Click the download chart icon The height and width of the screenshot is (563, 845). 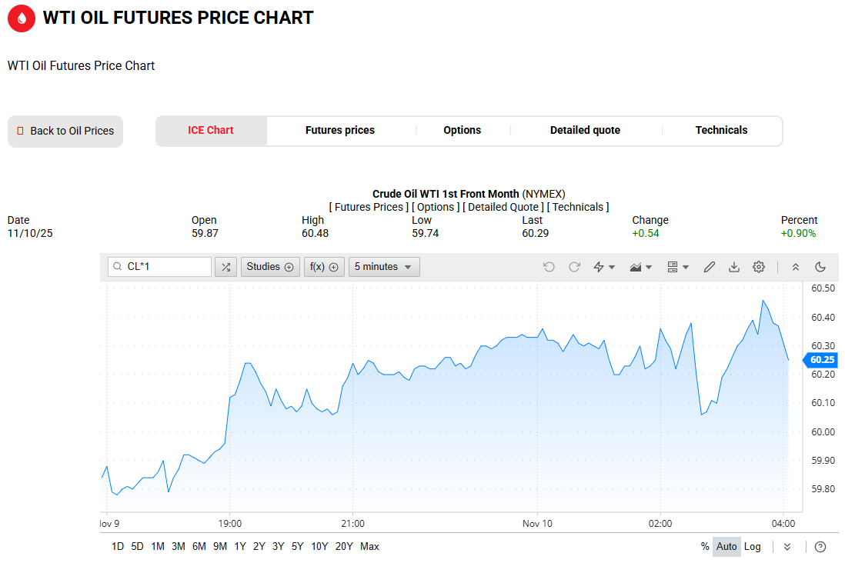coord(734,267)
